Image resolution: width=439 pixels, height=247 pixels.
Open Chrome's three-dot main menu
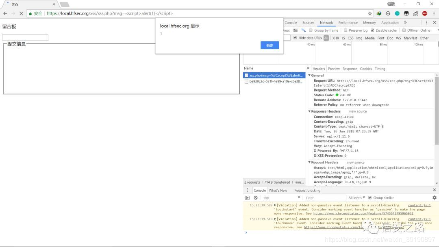pyautogui.click(x=434, y=13)
